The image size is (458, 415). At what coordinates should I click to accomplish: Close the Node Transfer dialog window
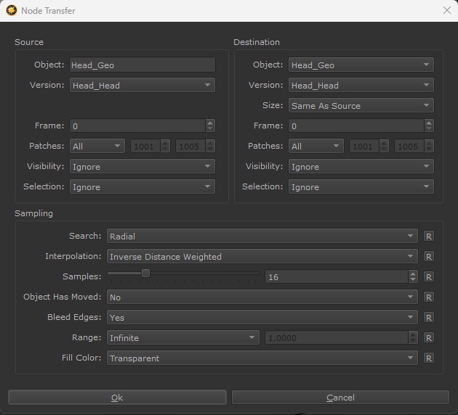pyautogui.click(x=446, y=10)
